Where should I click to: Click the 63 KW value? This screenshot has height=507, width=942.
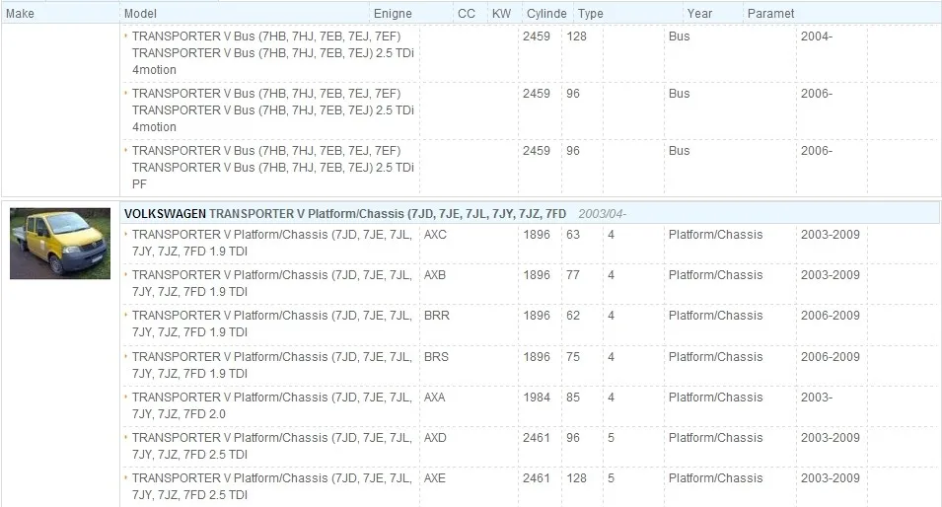click(x=573, y=235)
